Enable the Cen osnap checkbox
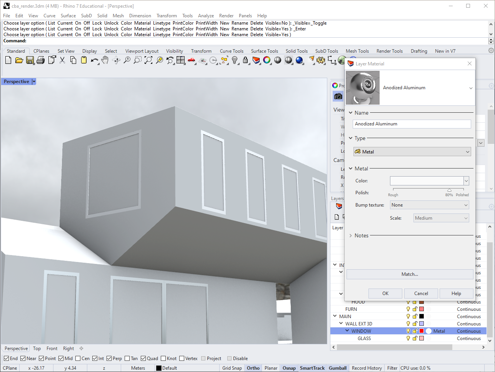The width and height of the screenshot is (495, 372). (x=78, y=359)
